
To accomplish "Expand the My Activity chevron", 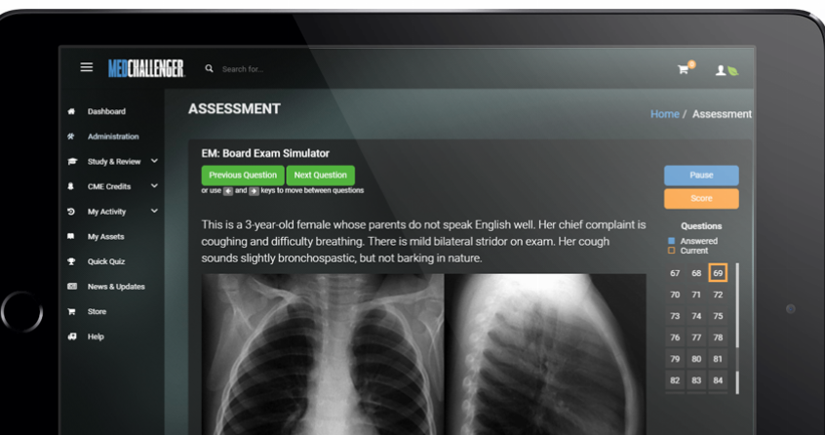I will point(154,211).
